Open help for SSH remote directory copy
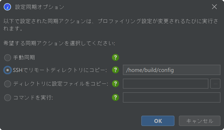 coord(115,70)
